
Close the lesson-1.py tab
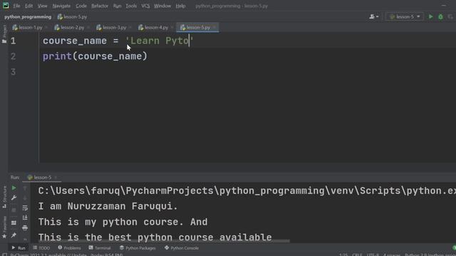pos(46,28)
